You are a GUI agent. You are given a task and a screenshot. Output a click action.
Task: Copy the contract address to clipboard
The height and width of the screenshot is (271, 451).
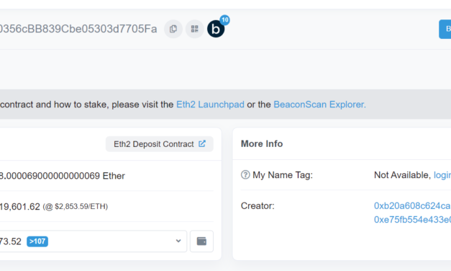coord(173,29)
